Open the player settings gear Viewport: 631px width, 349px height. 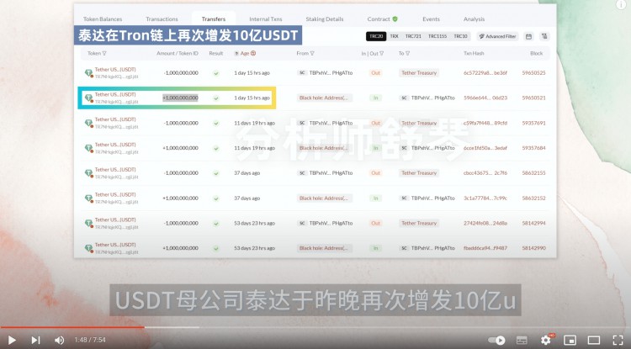[546, 340]
